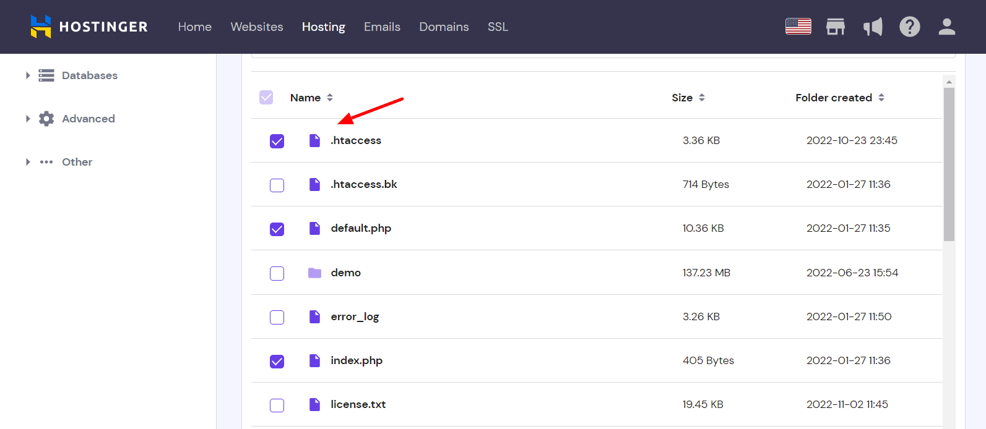Click the megaphone announcements icon
This screenshot has height=429, width=986.
(x=873, y=27)
